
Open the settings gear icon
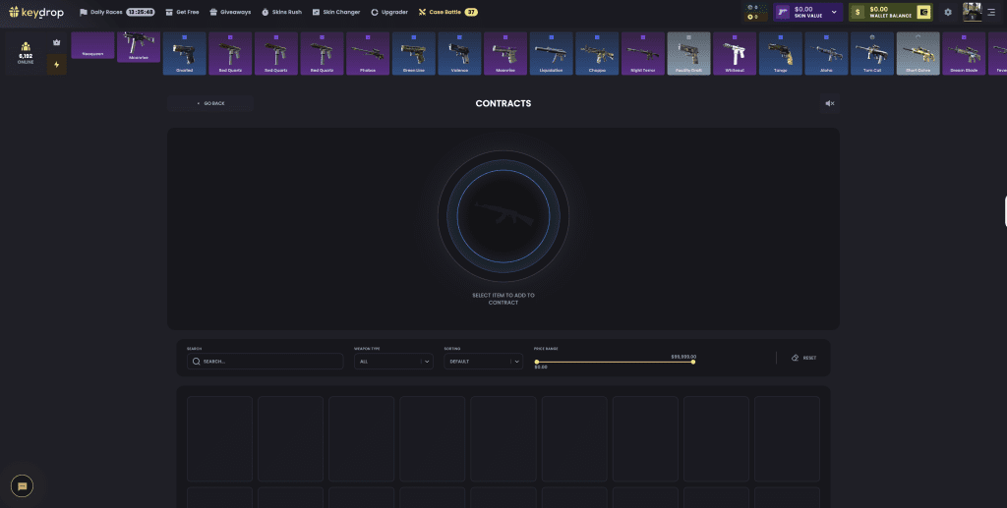[948, 12]
